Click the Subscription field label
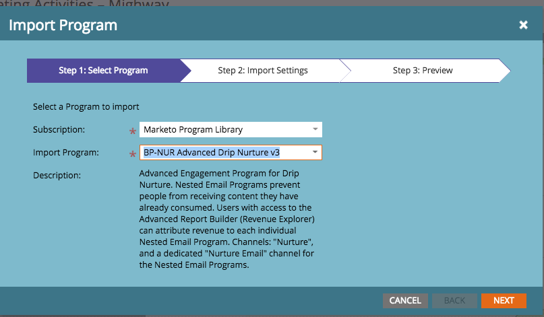The height and width of the screenshot is (317, 544). pos(59,129)
